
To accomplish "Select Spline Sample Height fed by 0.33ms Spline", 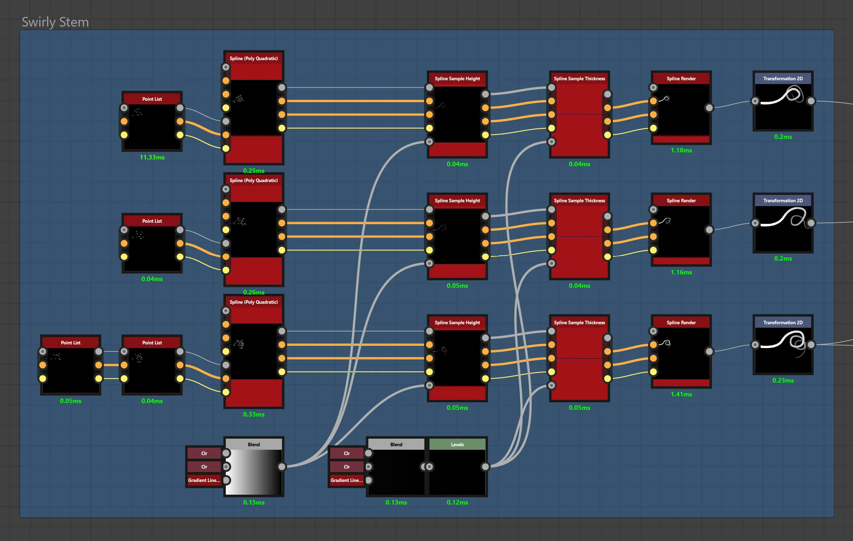I will click(457, 358).
